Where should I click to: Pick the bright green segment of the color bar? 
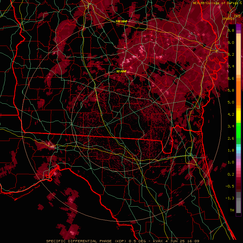(238, 131)
